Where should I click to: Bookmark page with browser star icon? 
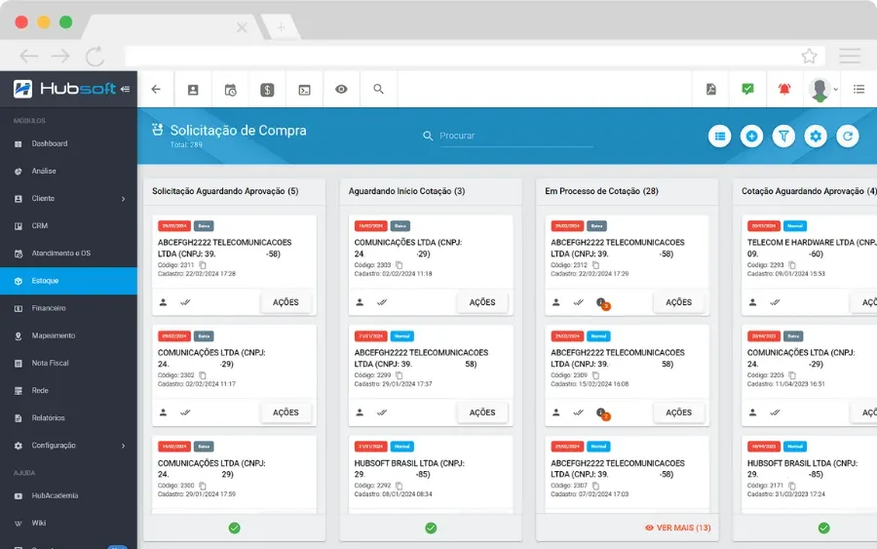[810, 56]
